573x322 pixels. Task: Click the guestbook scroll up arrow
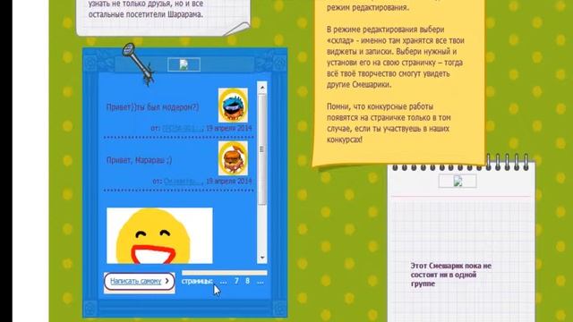coord(261,88)
